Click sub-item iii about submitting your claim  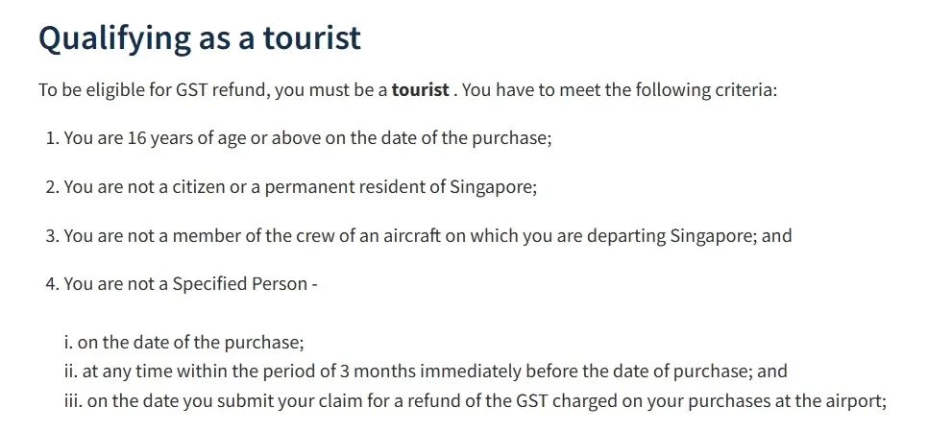[x=476, y=401]
